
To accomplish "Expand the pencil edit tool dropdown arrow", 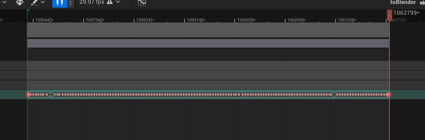I will point(43,2).
